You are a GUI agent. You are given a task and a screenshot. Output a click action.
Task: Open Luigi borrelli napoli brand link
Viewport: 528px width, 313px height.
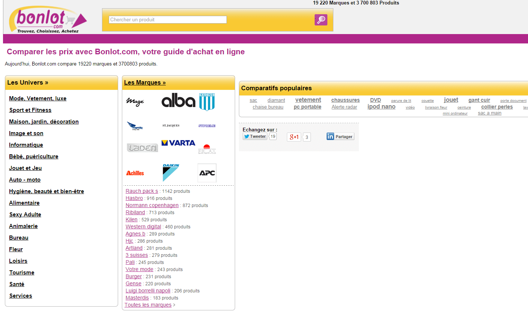(x=148, y=291)
